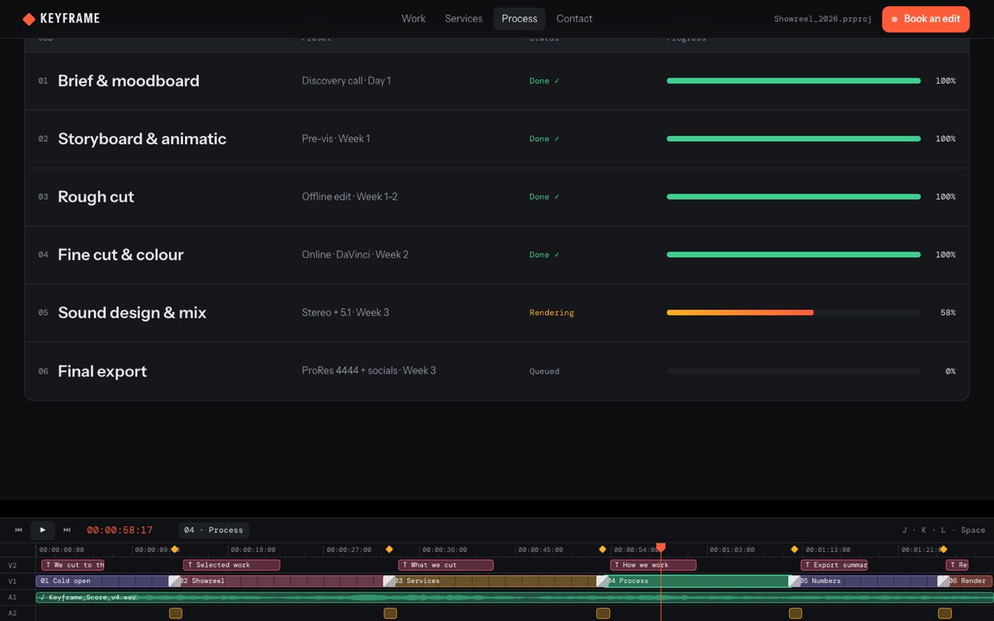Select title clip 'We cut to th' on V2
994x621 pixels.
point(73,565)
